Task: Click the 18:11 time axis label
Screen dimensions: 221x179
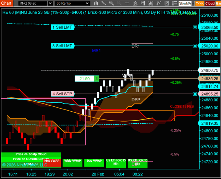Action: coord(13,174)
